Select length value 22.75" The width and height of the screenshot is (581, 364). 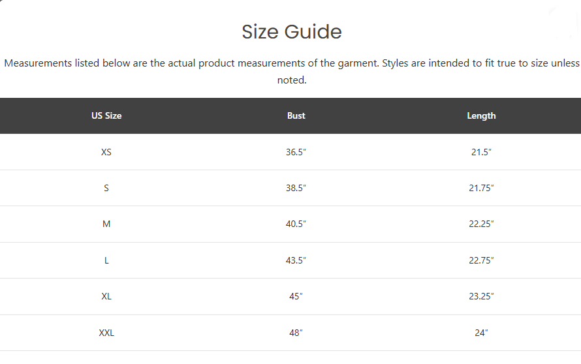(x=481, y=260)
